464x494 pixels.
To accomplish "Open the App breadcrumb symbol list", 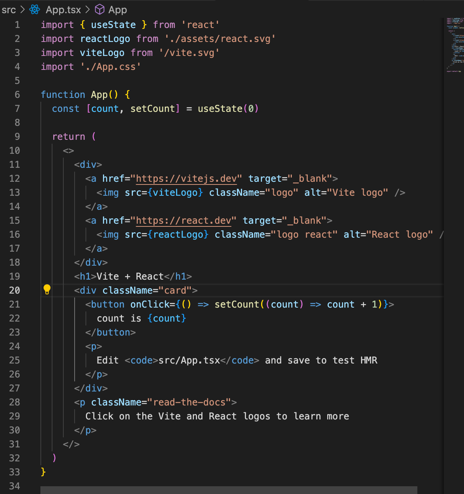I will tap(117, 10).
